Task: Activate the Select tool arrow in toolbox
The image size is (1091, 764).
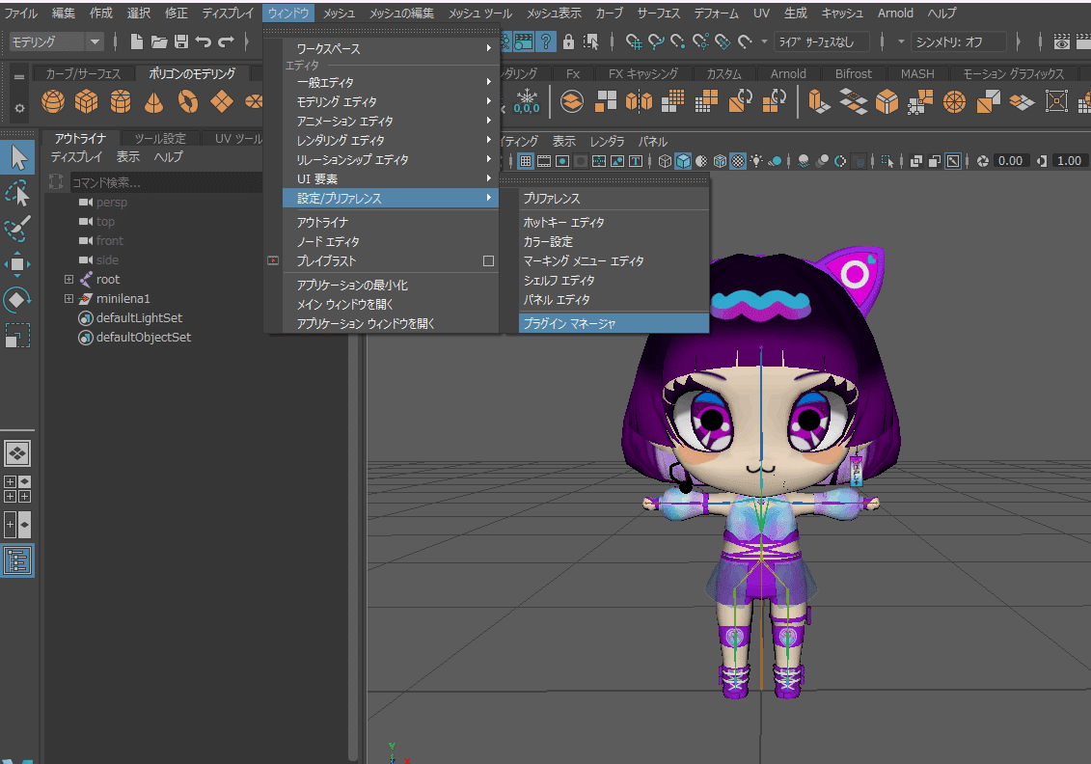Action: [x=18, y=158]
